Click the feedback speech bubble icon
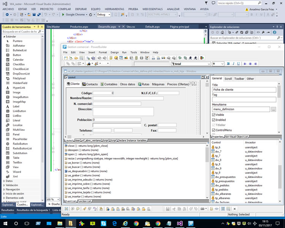The image size is (285, 228). coord(214,3)
